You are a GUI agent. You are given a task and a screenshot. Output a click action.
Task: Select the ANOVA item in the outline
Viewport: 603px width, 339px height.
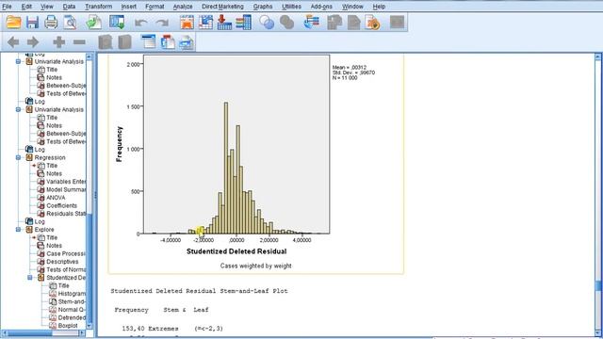(x=56, y=198)
